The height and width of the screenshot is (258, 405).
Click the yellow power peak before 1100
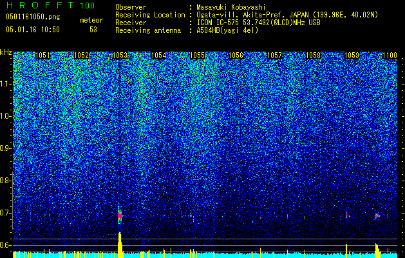[377, 250]
